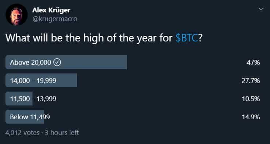This screenshot has height=144, width=270.
Task: Click the 10.5% result percentage
Action: click(x=251, y=99)
